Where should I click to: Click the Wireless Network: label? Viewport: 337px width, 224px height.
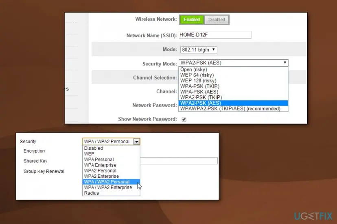(x=156, y=19)
